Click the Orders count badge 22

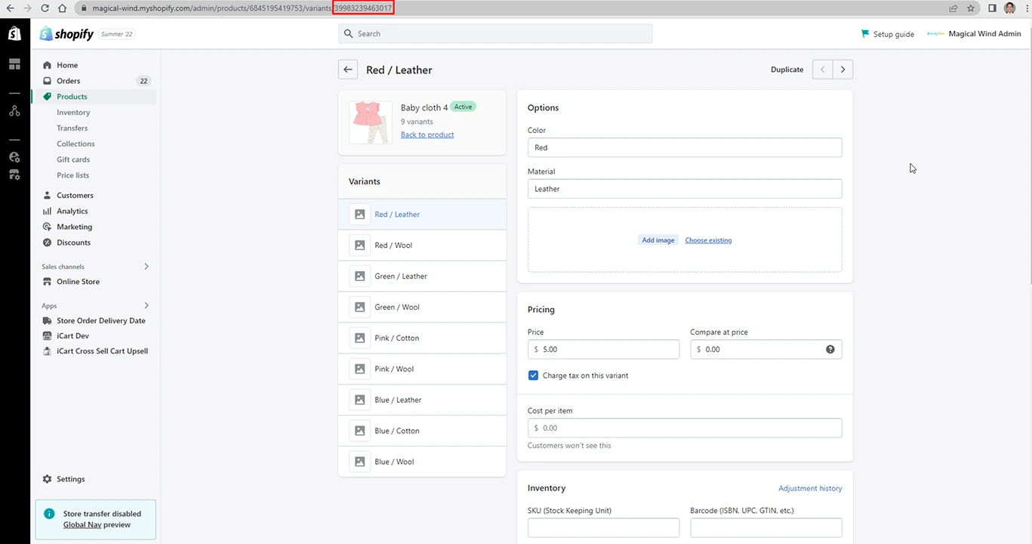click(x=143, y=81)
